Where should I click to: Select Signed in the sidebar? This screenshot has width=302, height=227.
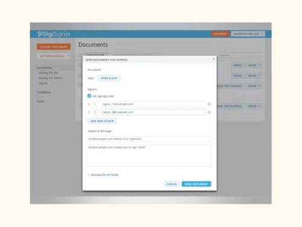43,83
